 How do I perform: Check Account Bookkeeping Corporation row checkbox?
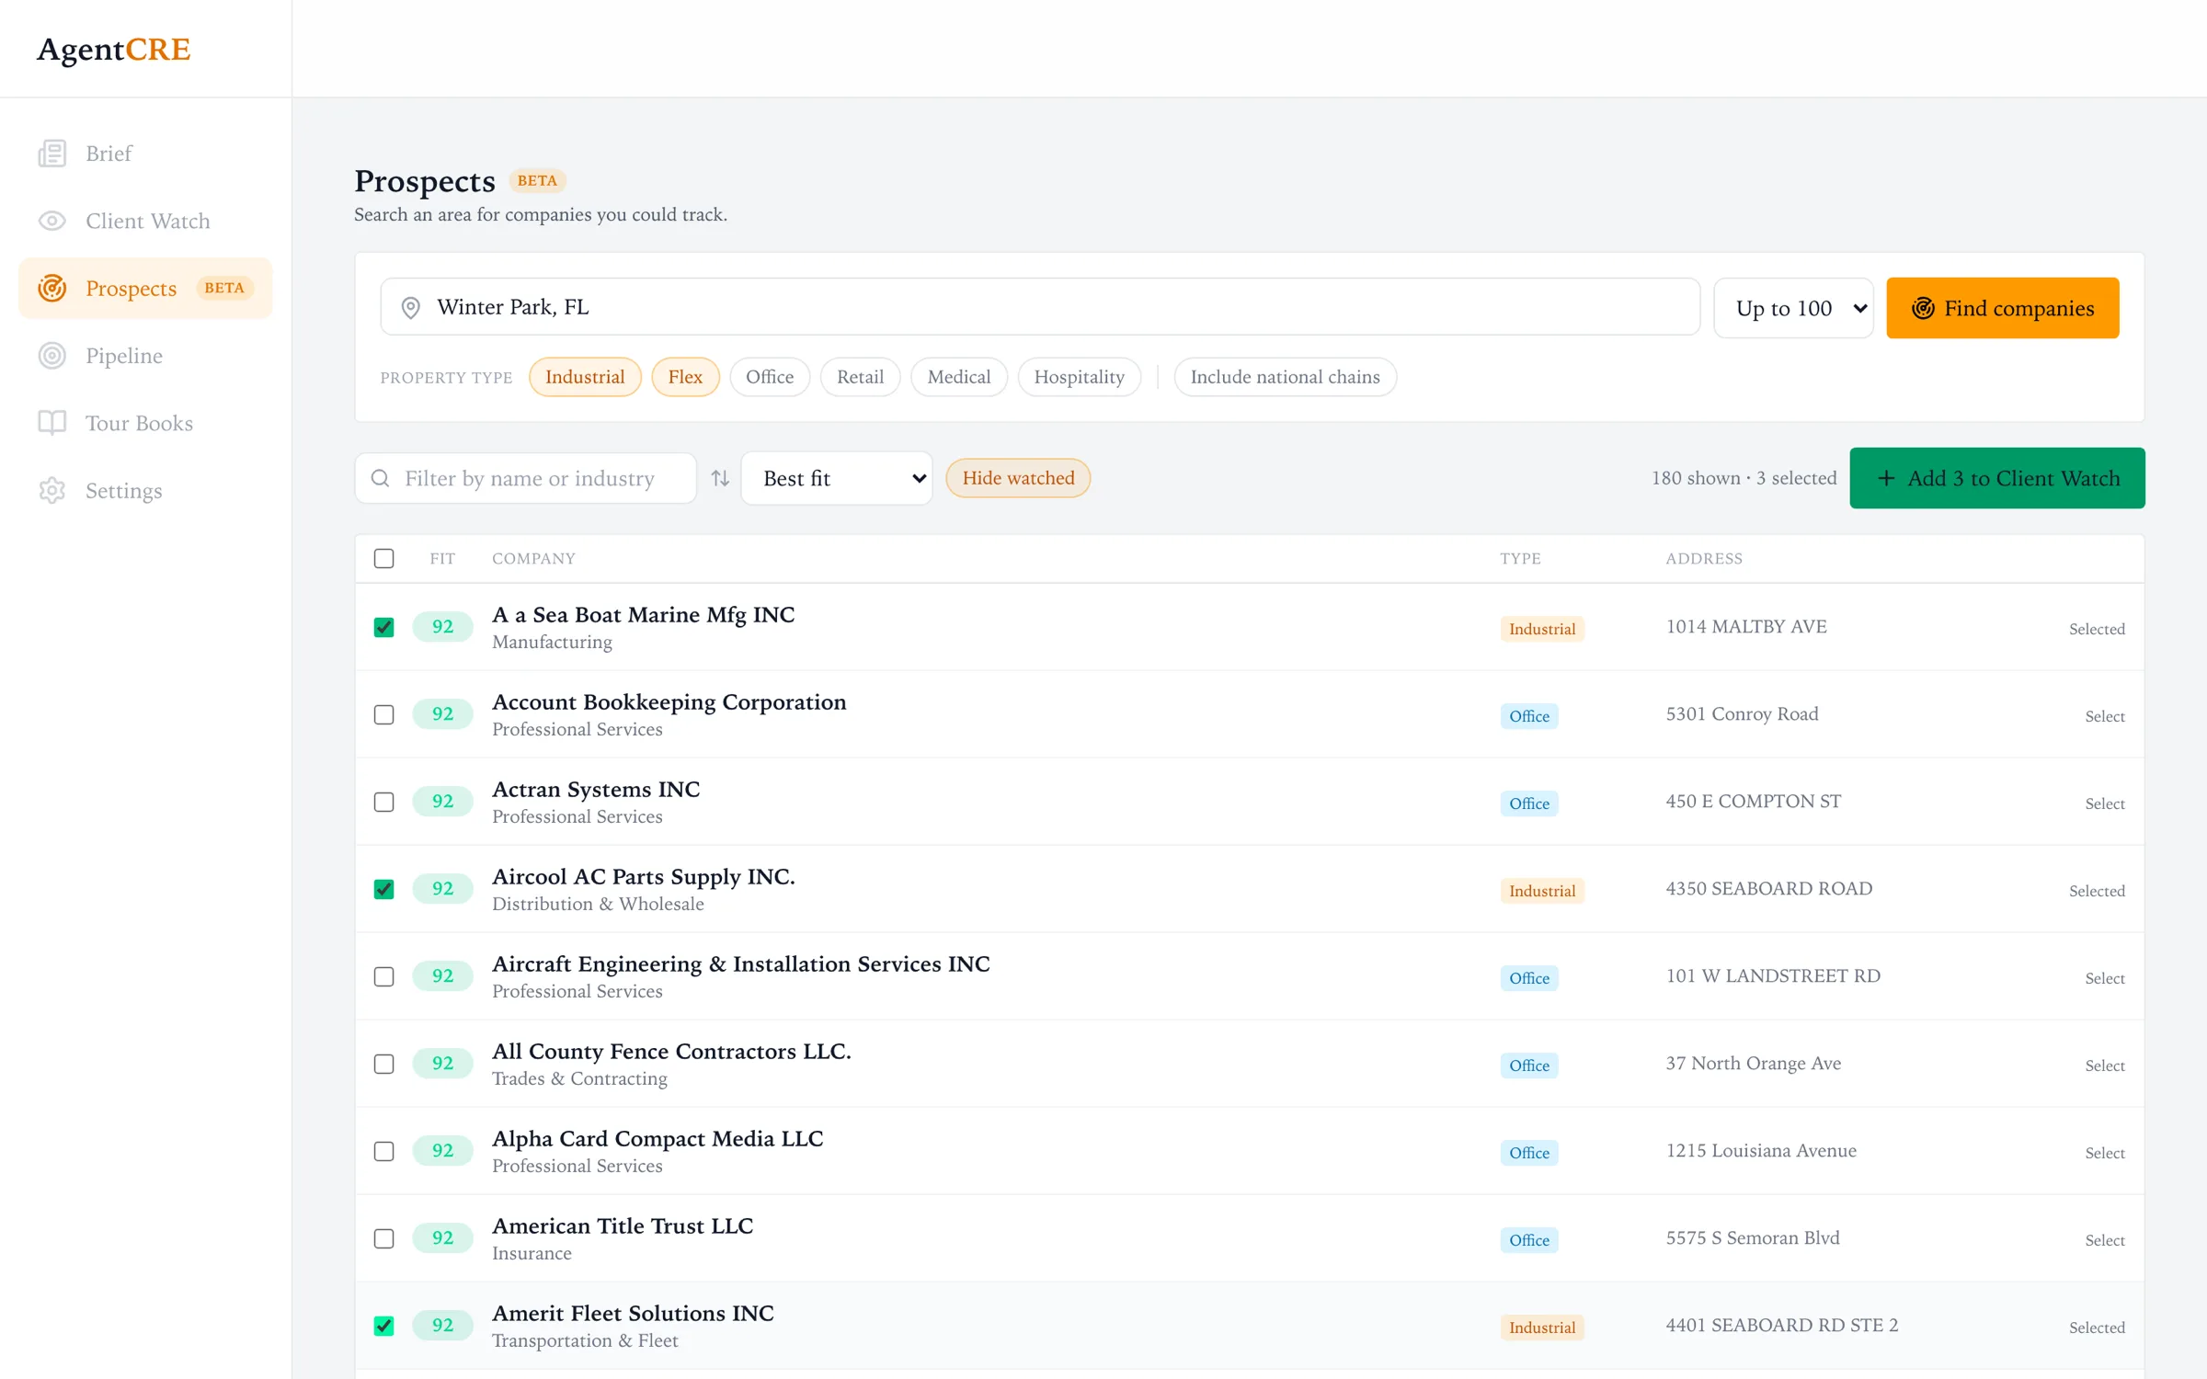pos(384,714)
